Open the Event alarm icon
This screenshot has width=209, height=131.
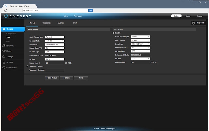click(x=4, y=51)
